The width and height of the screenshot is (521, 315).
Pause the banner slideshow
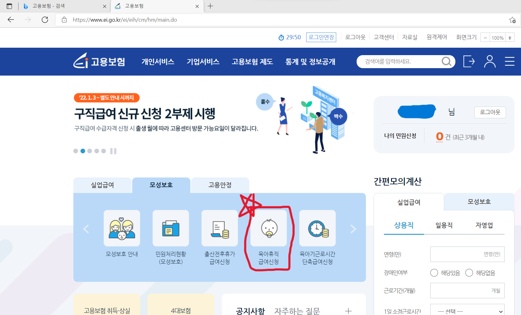(x=113, y=151)
